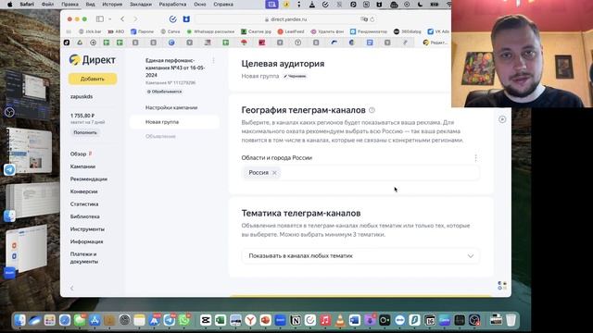Click the pencil Черновик edit label

click(x=295, y=76)
